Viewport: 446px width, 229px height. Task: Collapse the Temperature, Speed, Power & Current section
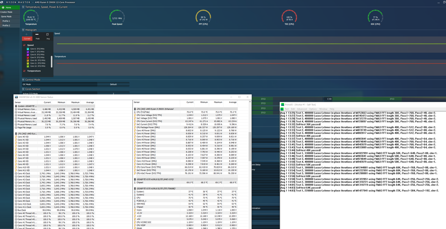[x=23, y=7]
